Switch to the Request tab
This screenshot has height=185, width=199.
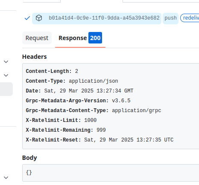(x=37, y=38)
